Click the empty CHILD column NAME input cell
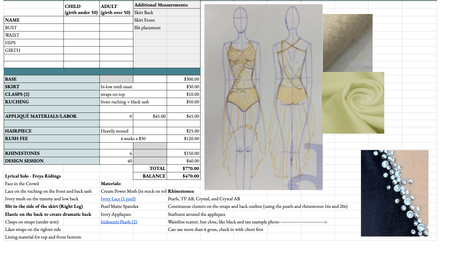449x262 pixels. (82, 20)
